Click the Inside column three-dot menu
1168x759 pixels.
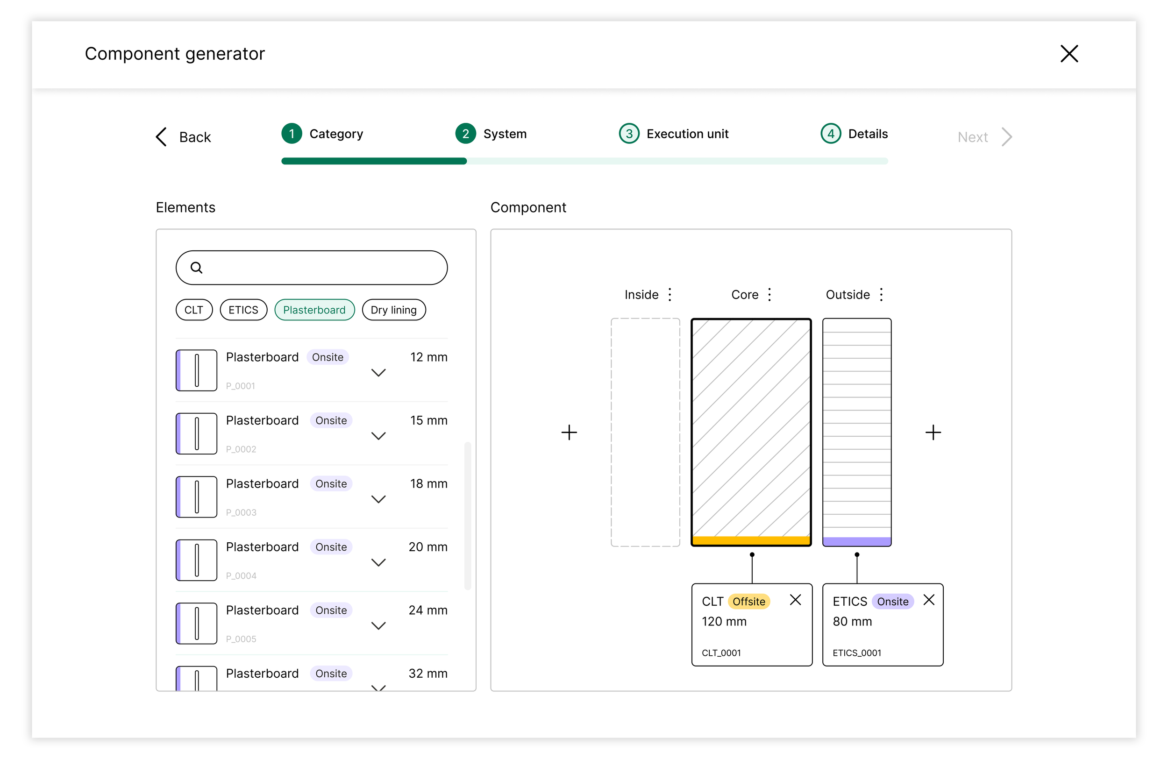[x=669, y=295]
